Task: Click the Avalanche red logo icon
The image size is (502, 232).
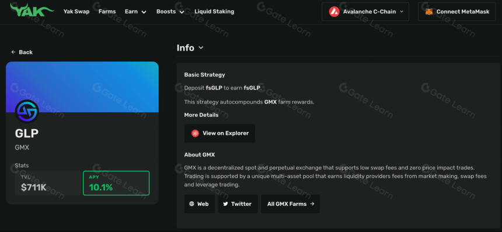Action: (334, 12)
